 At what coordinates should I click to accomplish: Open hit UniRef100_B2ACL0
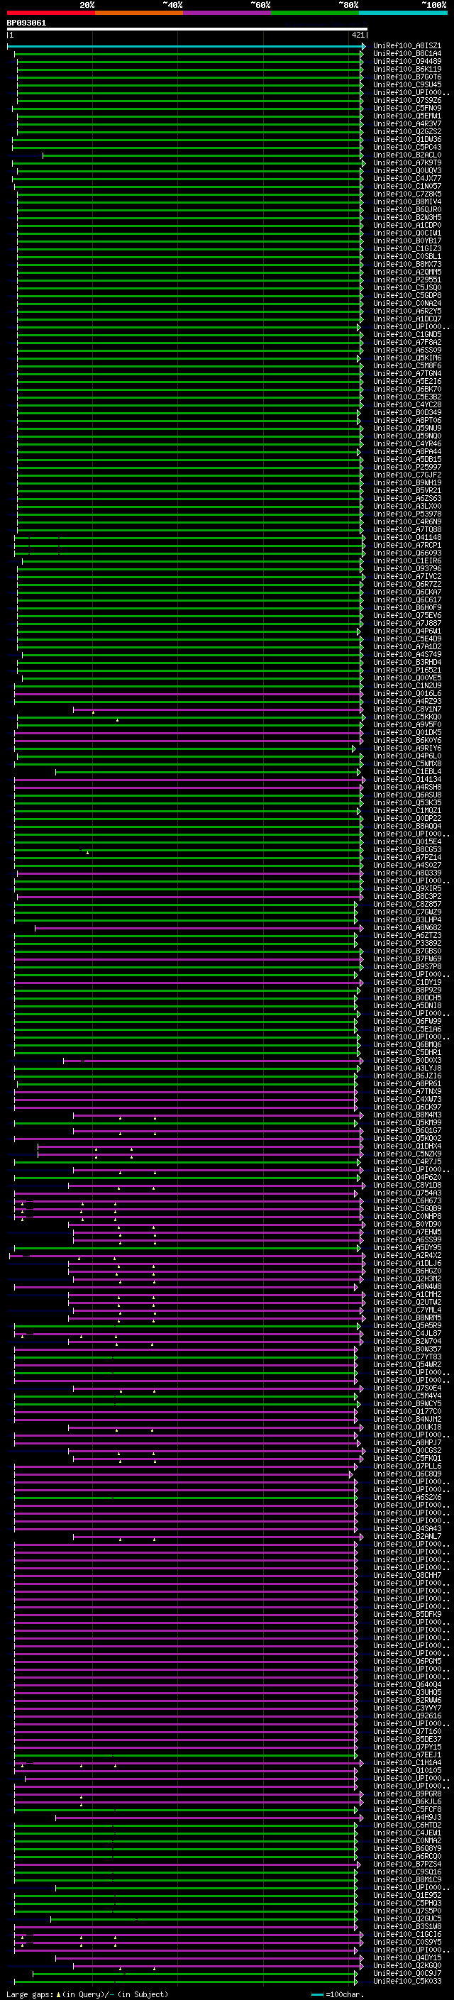coord(406,155)
